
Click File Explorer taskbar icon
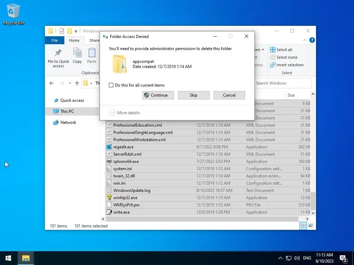pyautogui.click(x=26, y=258)
